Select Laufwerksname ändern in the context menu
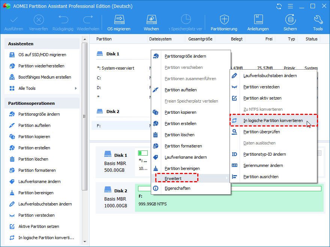Image resolution: width=330 pixels, height=247 pixels. pyautogui.click(x=191, y=157)
